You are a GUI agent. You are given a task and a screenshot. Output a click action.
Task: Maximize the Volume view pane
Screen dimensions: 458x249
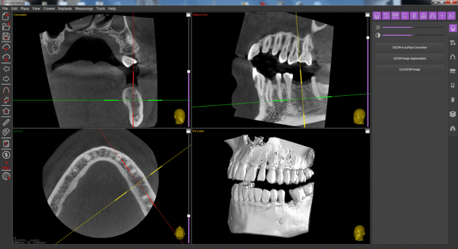point(367,131)
